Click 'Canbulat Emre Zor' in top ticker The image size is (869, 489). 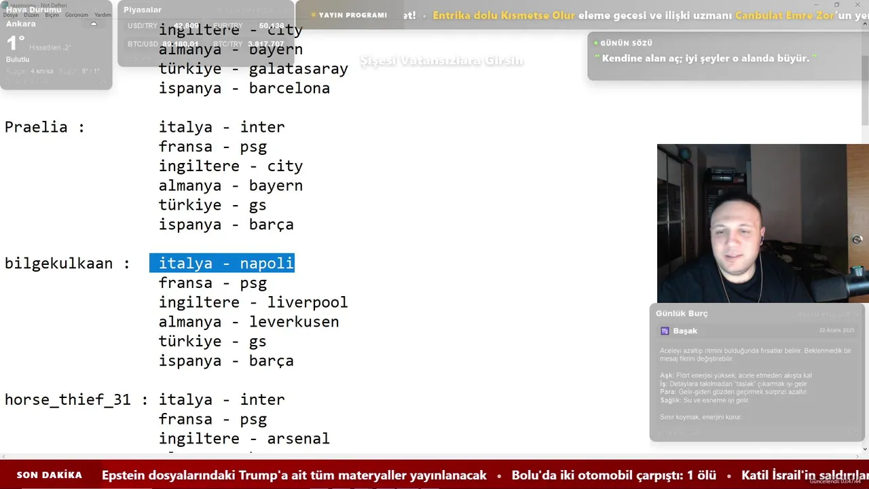point(785,16)
